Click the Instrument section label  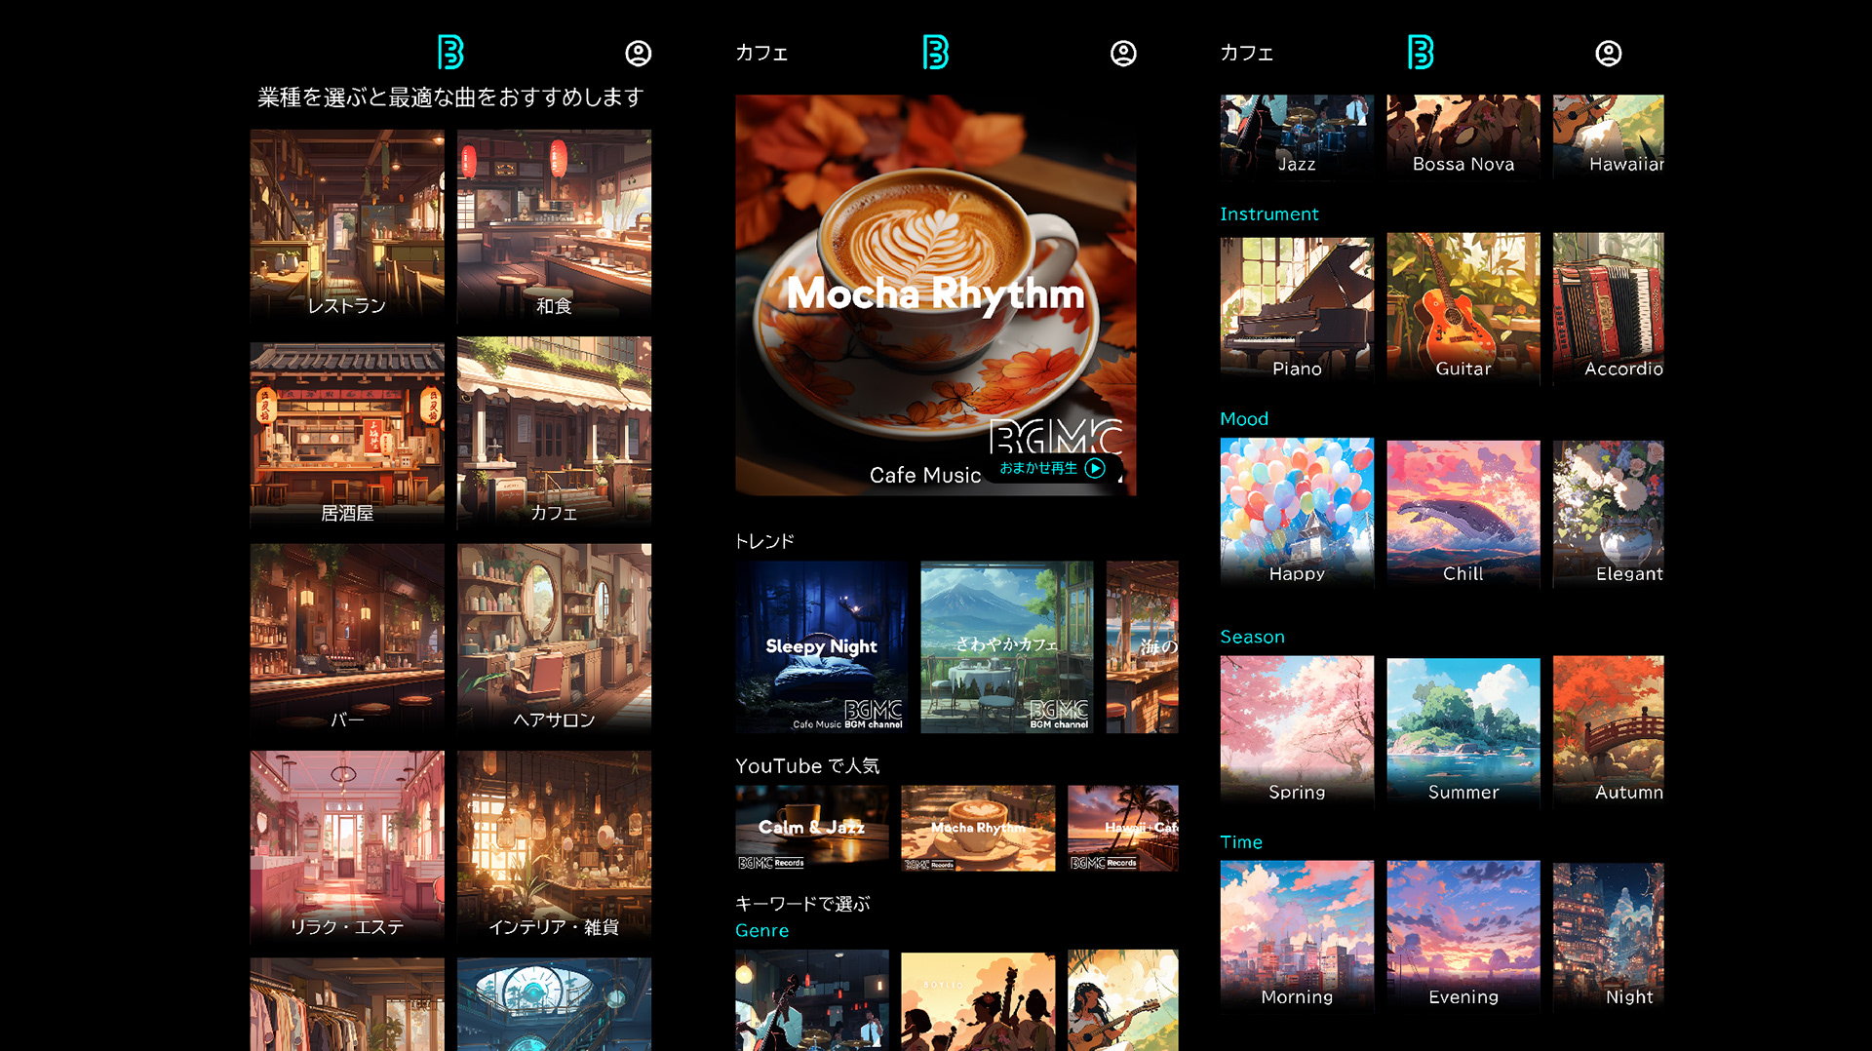tap(1268, 214)
